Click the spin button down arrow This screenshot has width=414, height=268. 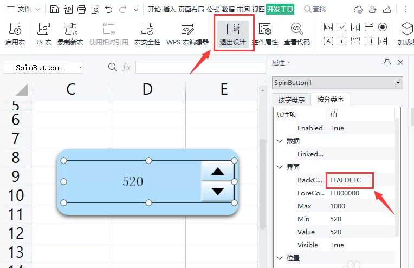(x=217, y=191)
